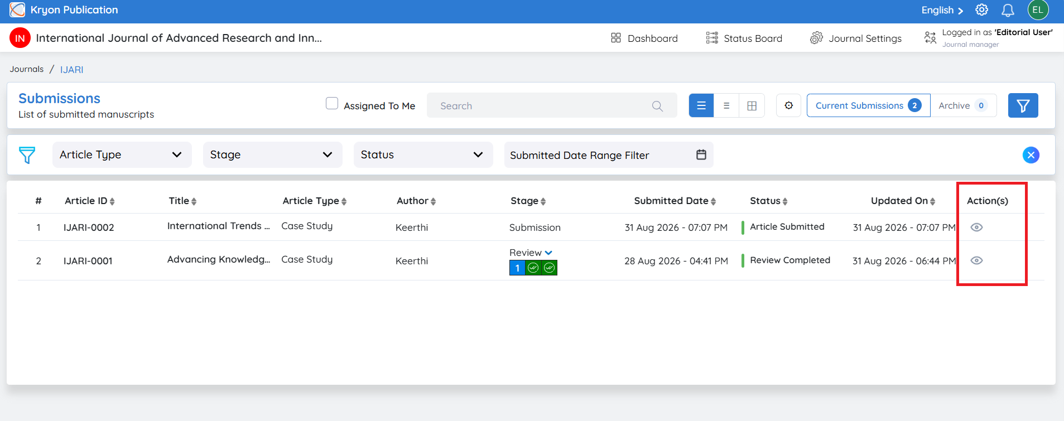Click the Review Completed status text
Screen dimensions: 1064x421
pos(790,260)
